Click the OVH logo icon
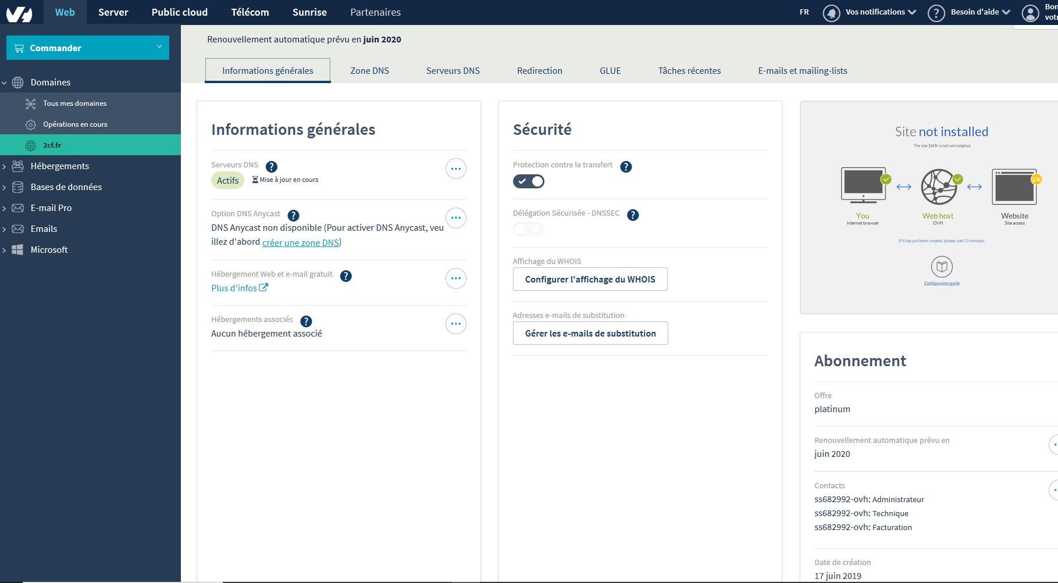The image size is (1058, 583). tap(19, 13)
